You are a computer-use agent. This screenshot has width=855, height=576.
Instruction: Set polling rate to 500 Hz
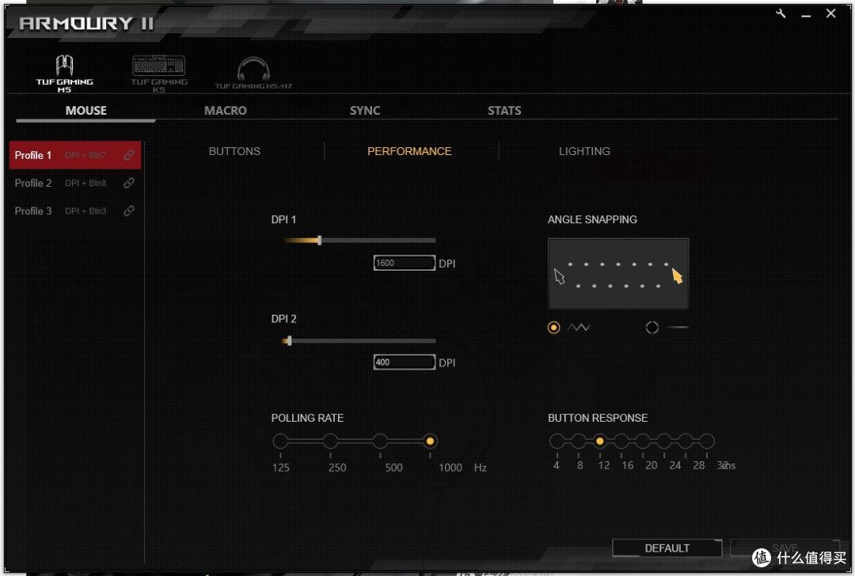pyautogui.click(x=380, y=441)
